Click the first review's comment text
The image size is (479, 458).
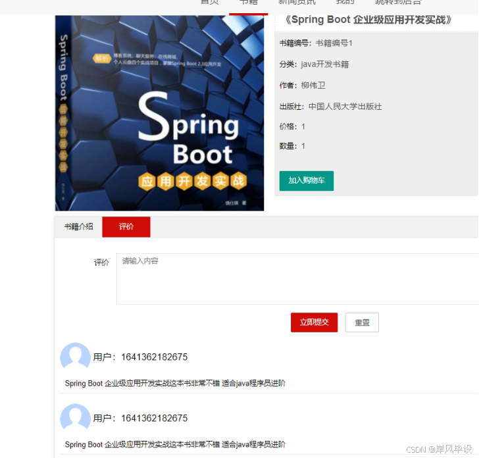(175, 383)
